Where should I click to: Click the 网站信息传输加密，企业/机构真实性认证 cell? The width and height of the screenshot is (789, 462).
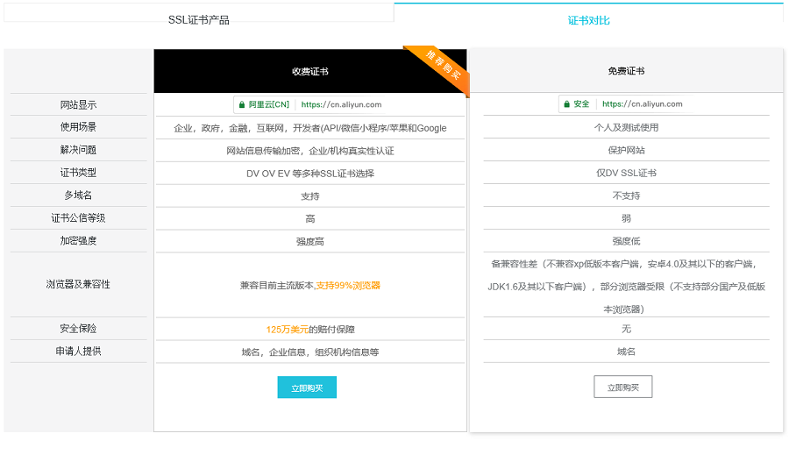pyautogui.click(x=310, y=151)
